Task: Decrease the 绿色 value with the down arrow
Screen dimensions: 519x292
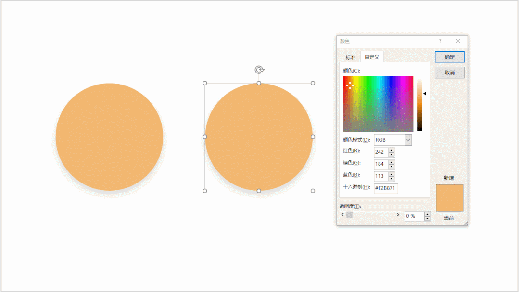Action: point(392,166)
